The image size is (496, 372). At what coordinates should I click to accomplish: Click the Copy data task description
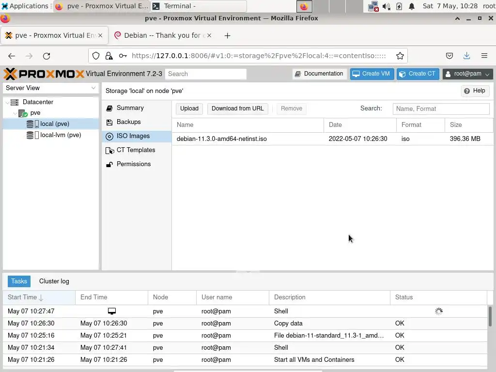[288, 323]
